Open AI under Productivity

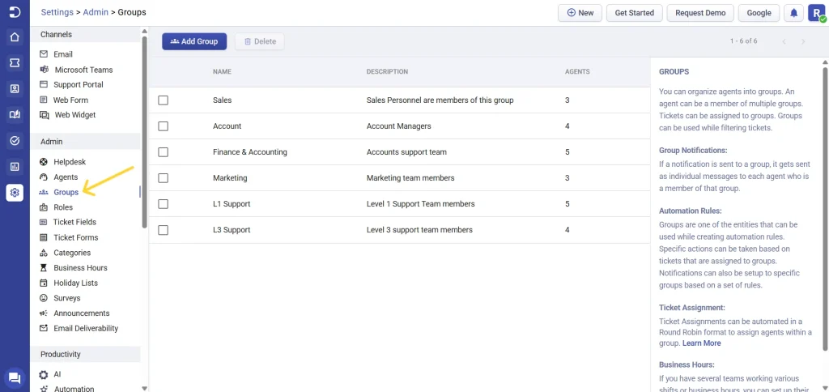coord(57,374)
